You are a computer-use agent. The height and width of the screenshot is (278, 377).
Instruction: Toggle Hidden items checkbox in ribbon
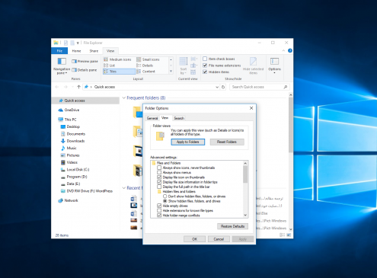coord(205,72)
